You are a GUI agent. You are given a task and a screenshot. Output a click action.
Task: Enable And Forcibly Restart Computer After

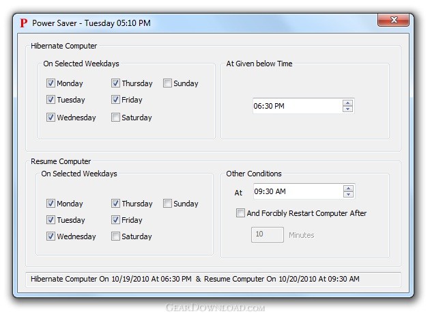tap(240, 213)
